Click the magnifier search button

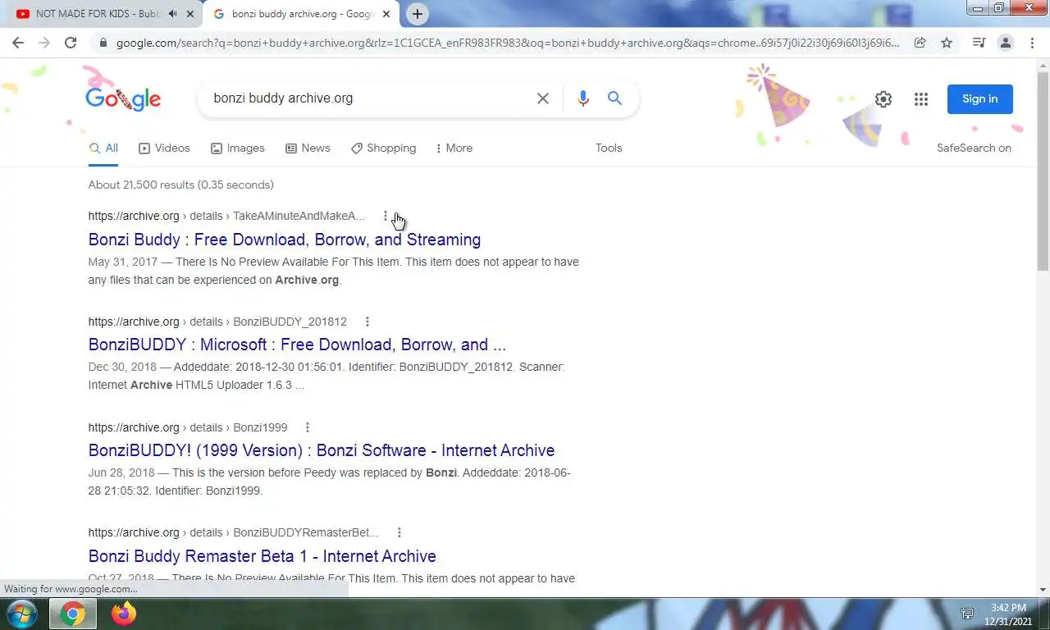[x=614, y=98]
